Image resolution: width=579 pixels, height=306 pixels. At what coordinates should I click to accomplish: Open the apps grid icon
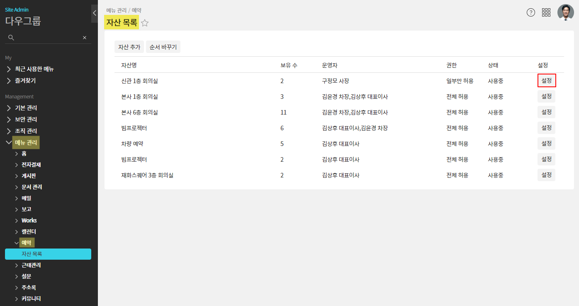click(x=546, y=12)
